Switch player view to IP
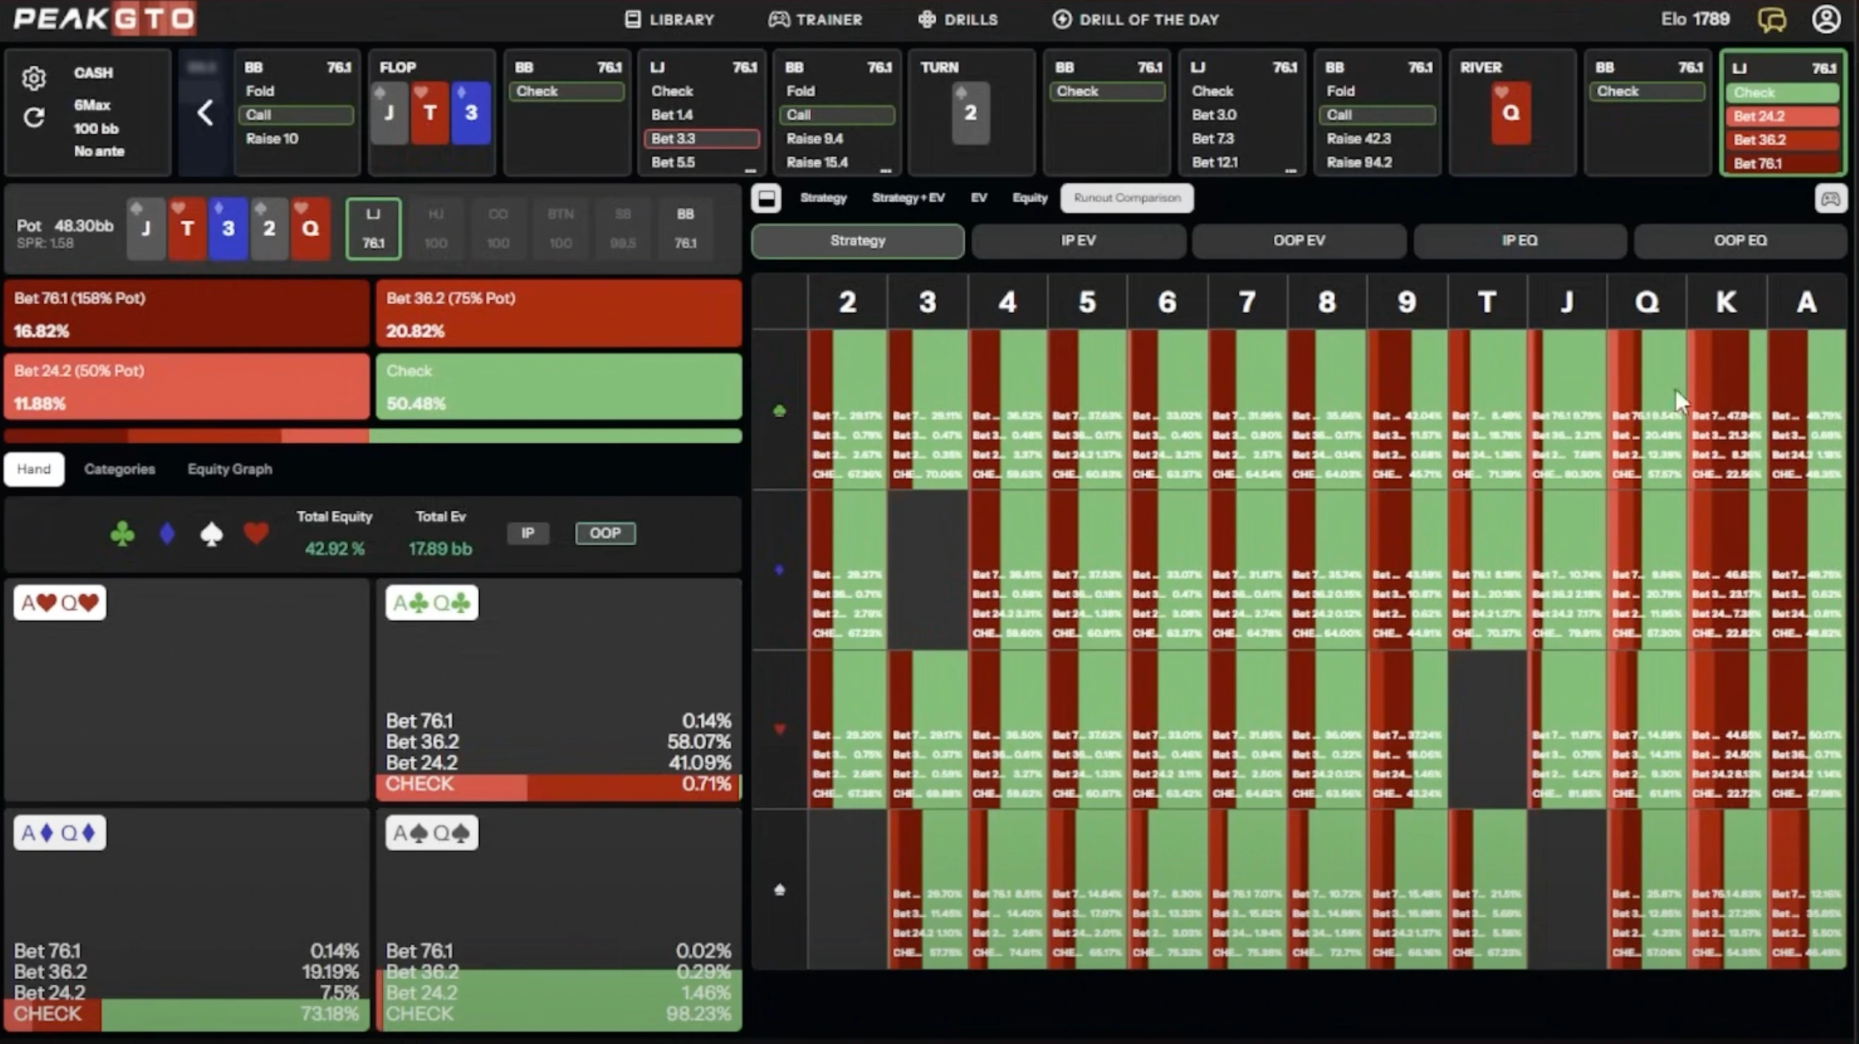Image resolution: width=1859 pixels, height=1044 pixels. 528,533
